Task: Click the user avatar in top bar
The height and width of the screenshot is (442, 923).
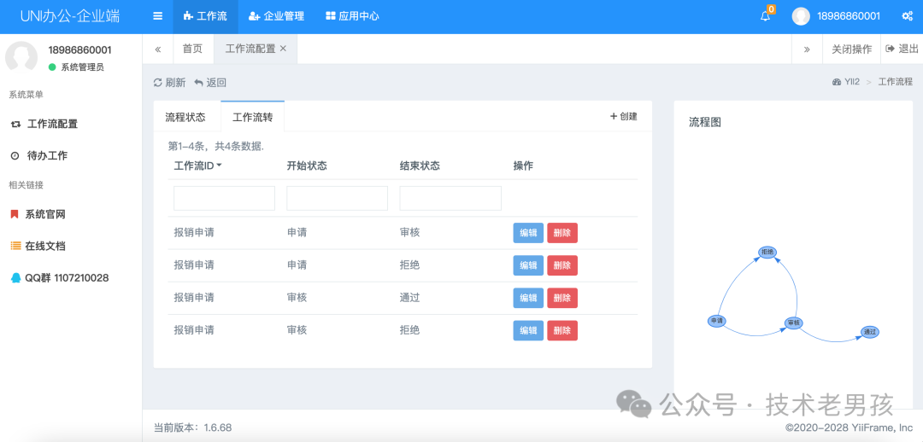Action: point(801,16)
